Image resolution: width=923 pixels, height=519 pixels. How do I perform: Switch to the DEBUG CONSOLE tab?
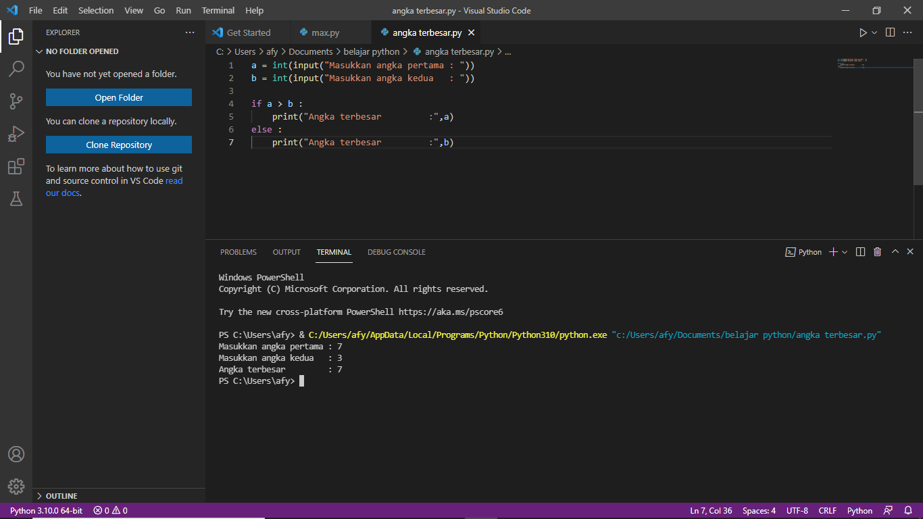(397, 252)
